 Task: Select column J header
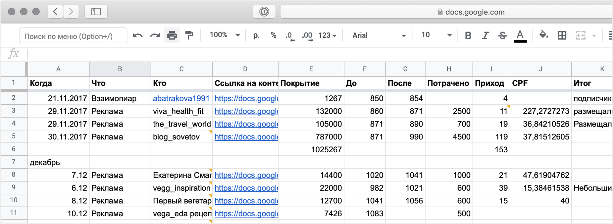pyautogui.click(x=541, y=69)
